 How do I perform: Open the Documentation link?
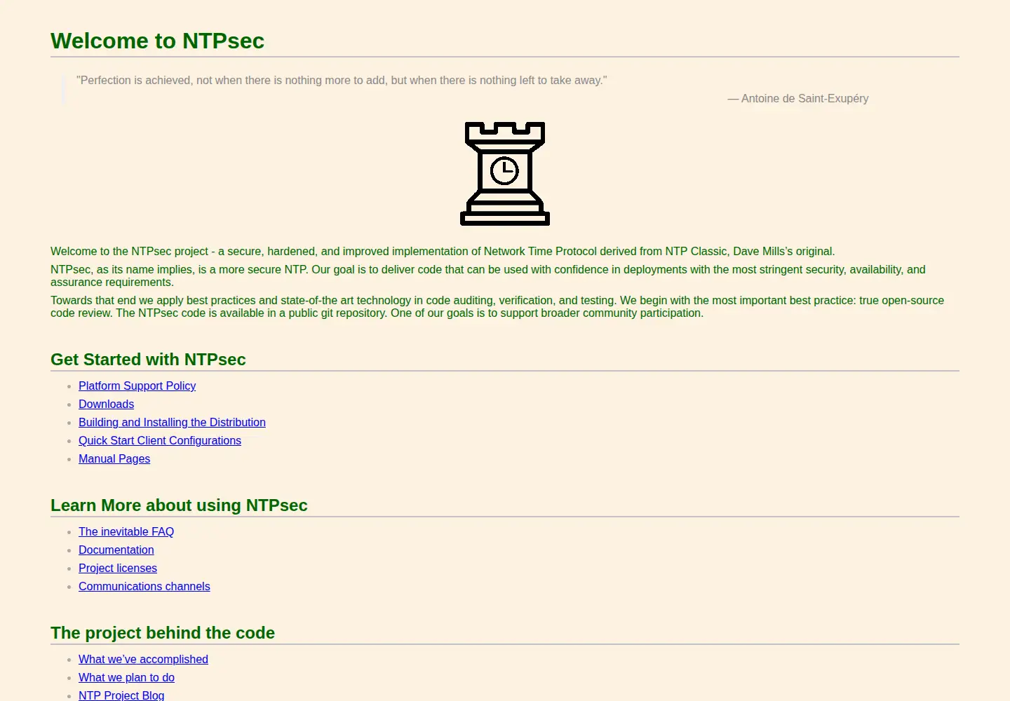click(x=116, y=550)
